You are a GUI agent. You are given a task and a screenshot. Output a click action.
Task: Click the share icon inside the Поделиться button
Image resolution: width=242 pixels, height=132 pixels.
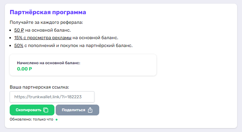pyautogui.click(x=90, y=110)
